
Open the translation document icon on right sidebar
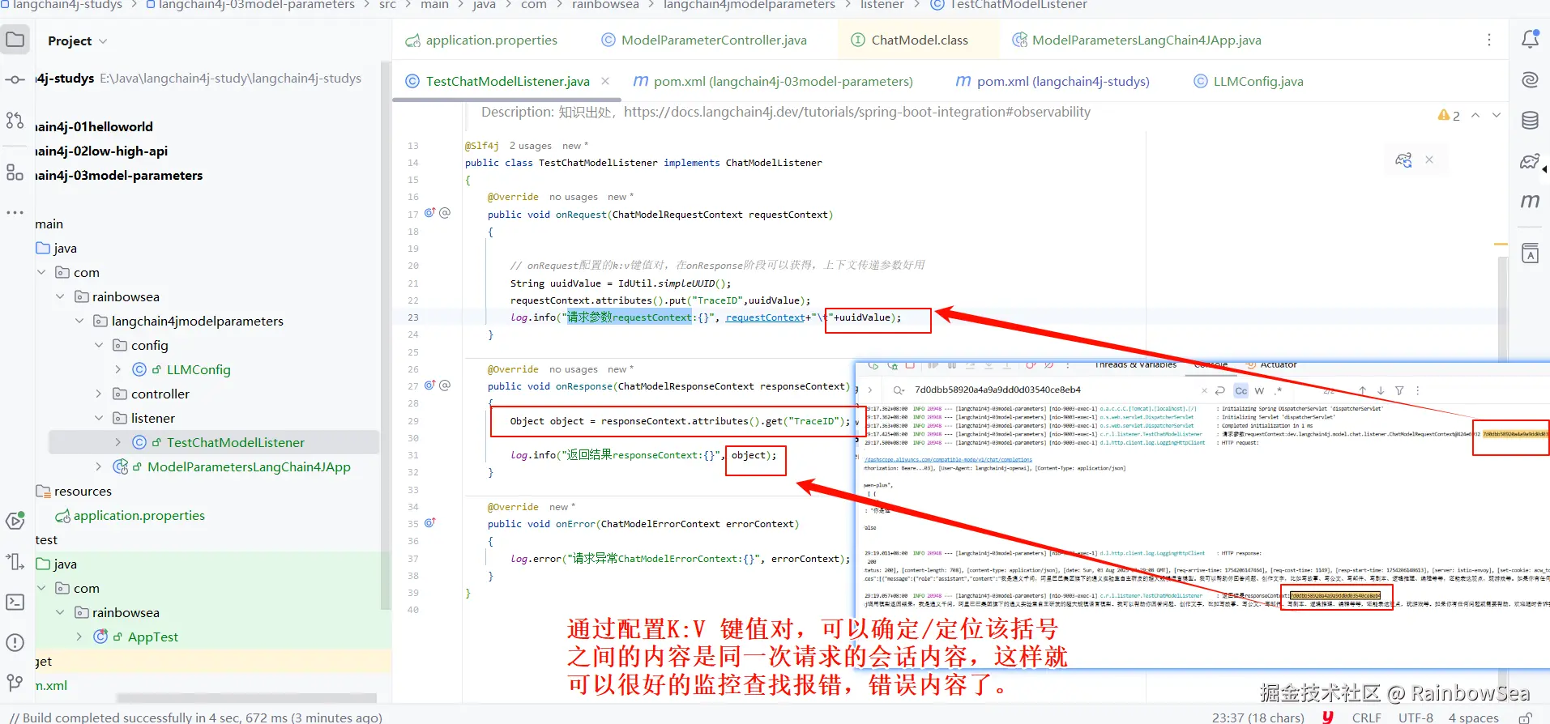click(1530, 253)
